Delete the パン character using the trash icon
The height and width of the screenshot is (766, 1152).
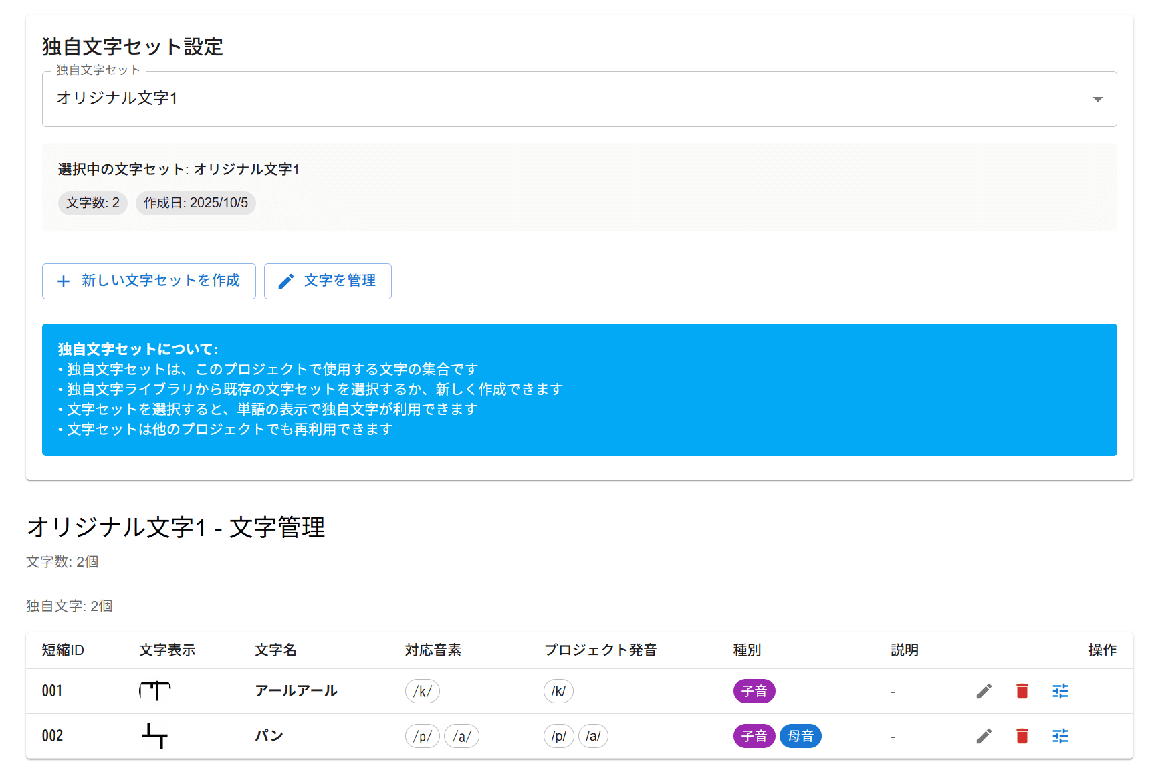(x=1022, y=736)
